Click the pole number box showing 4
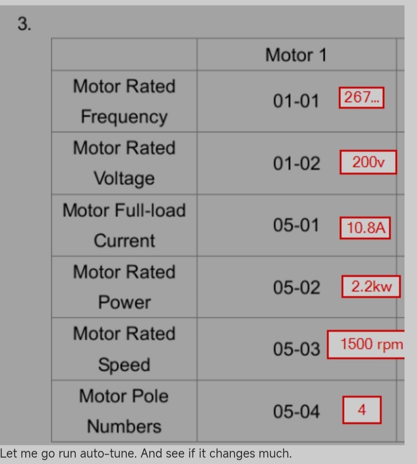This screenshot has width=417, height=464. tap(362, 410)
